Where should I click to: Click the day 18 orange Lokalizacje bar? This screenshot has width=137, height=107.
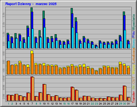(x=77, y=71)
